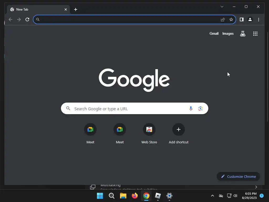The image size is (269, 202).
Task: Maximize the Chrome window
Action: click(x=246, y=7)
